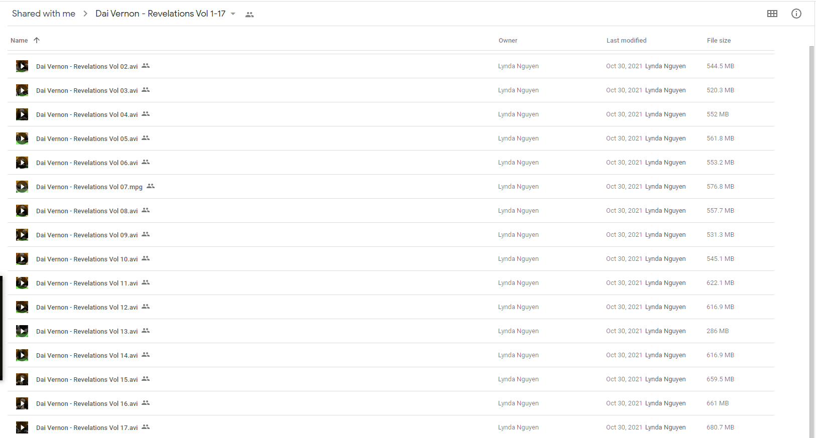
Task: Click shared icon next to Vol 12.avi
Action: [x=146, y=307]
